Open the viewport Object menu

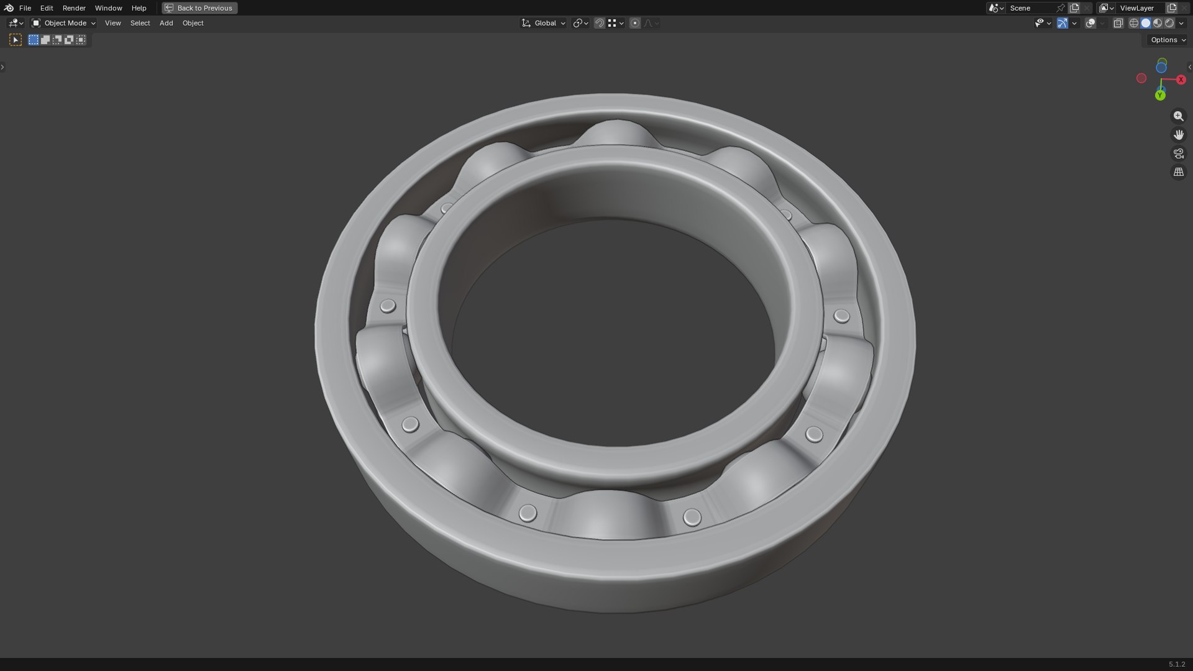tap(193, 23)
